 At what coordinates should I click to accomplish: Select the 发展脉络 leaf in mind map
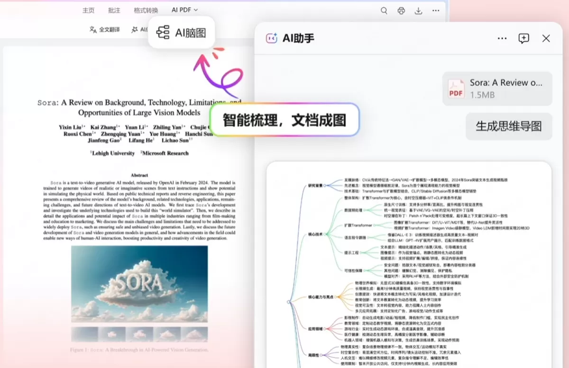[x=425, y=180]
